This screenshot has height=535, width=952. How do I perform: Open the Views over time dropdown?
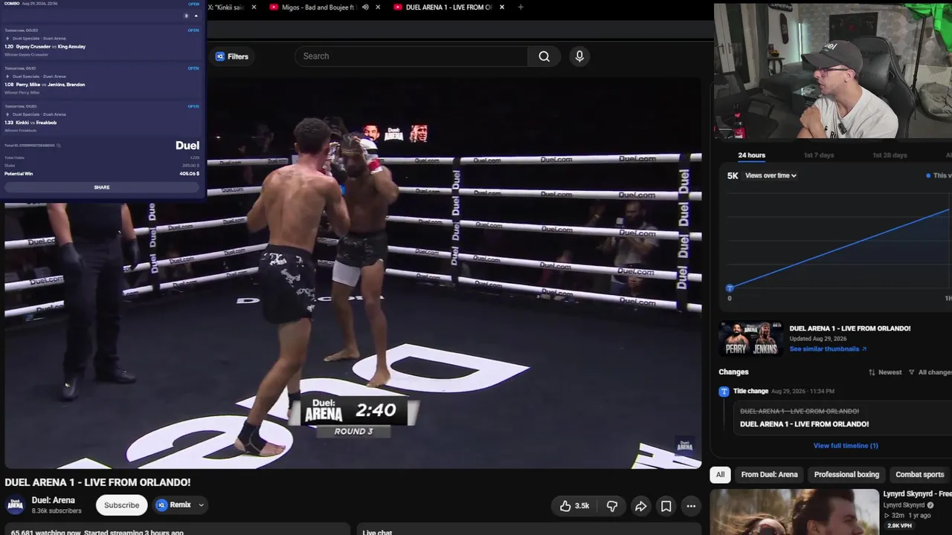(771, 176)
